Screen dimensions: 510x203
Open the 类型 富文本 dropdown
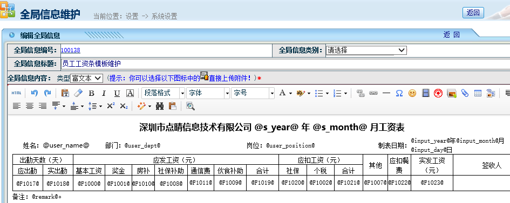(x=86, y=78)
